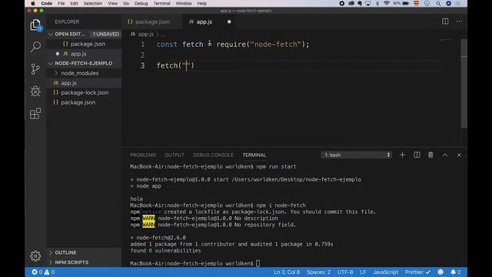
Task: Open the Help menu
Action: 201,3
